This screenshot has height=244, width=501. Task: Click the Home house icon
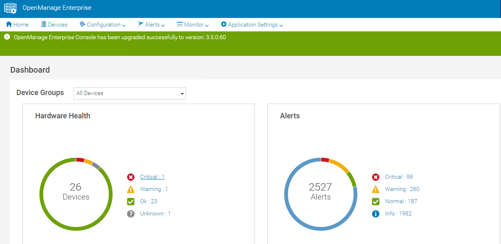coord(9,24)
